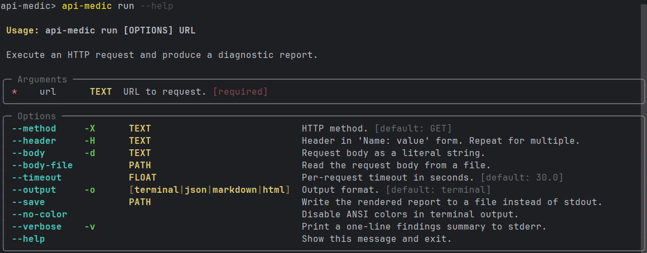Click the '[default: terminal]' text
Screen dimensions: 647x253
point(438,190)
